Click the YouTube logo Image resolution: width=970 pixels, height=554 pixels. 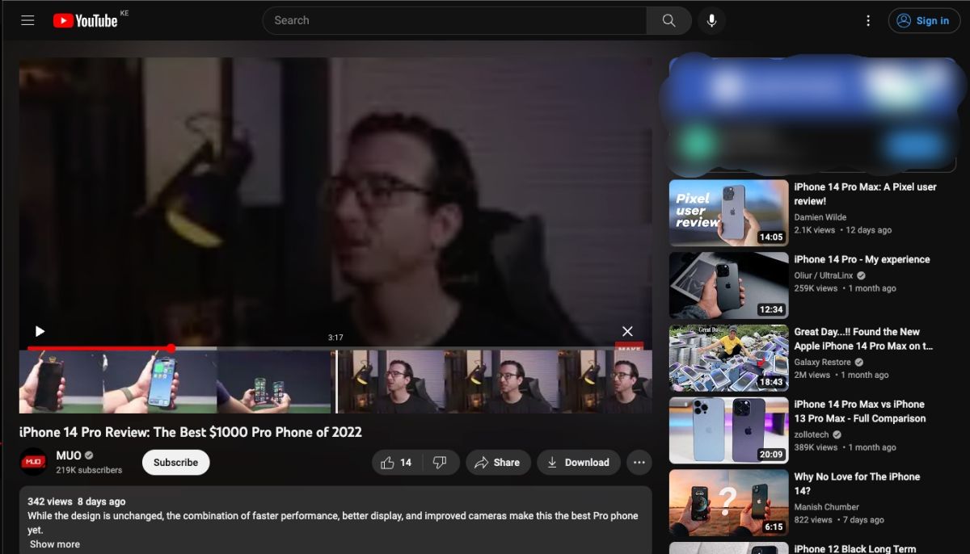coord(83,20)
